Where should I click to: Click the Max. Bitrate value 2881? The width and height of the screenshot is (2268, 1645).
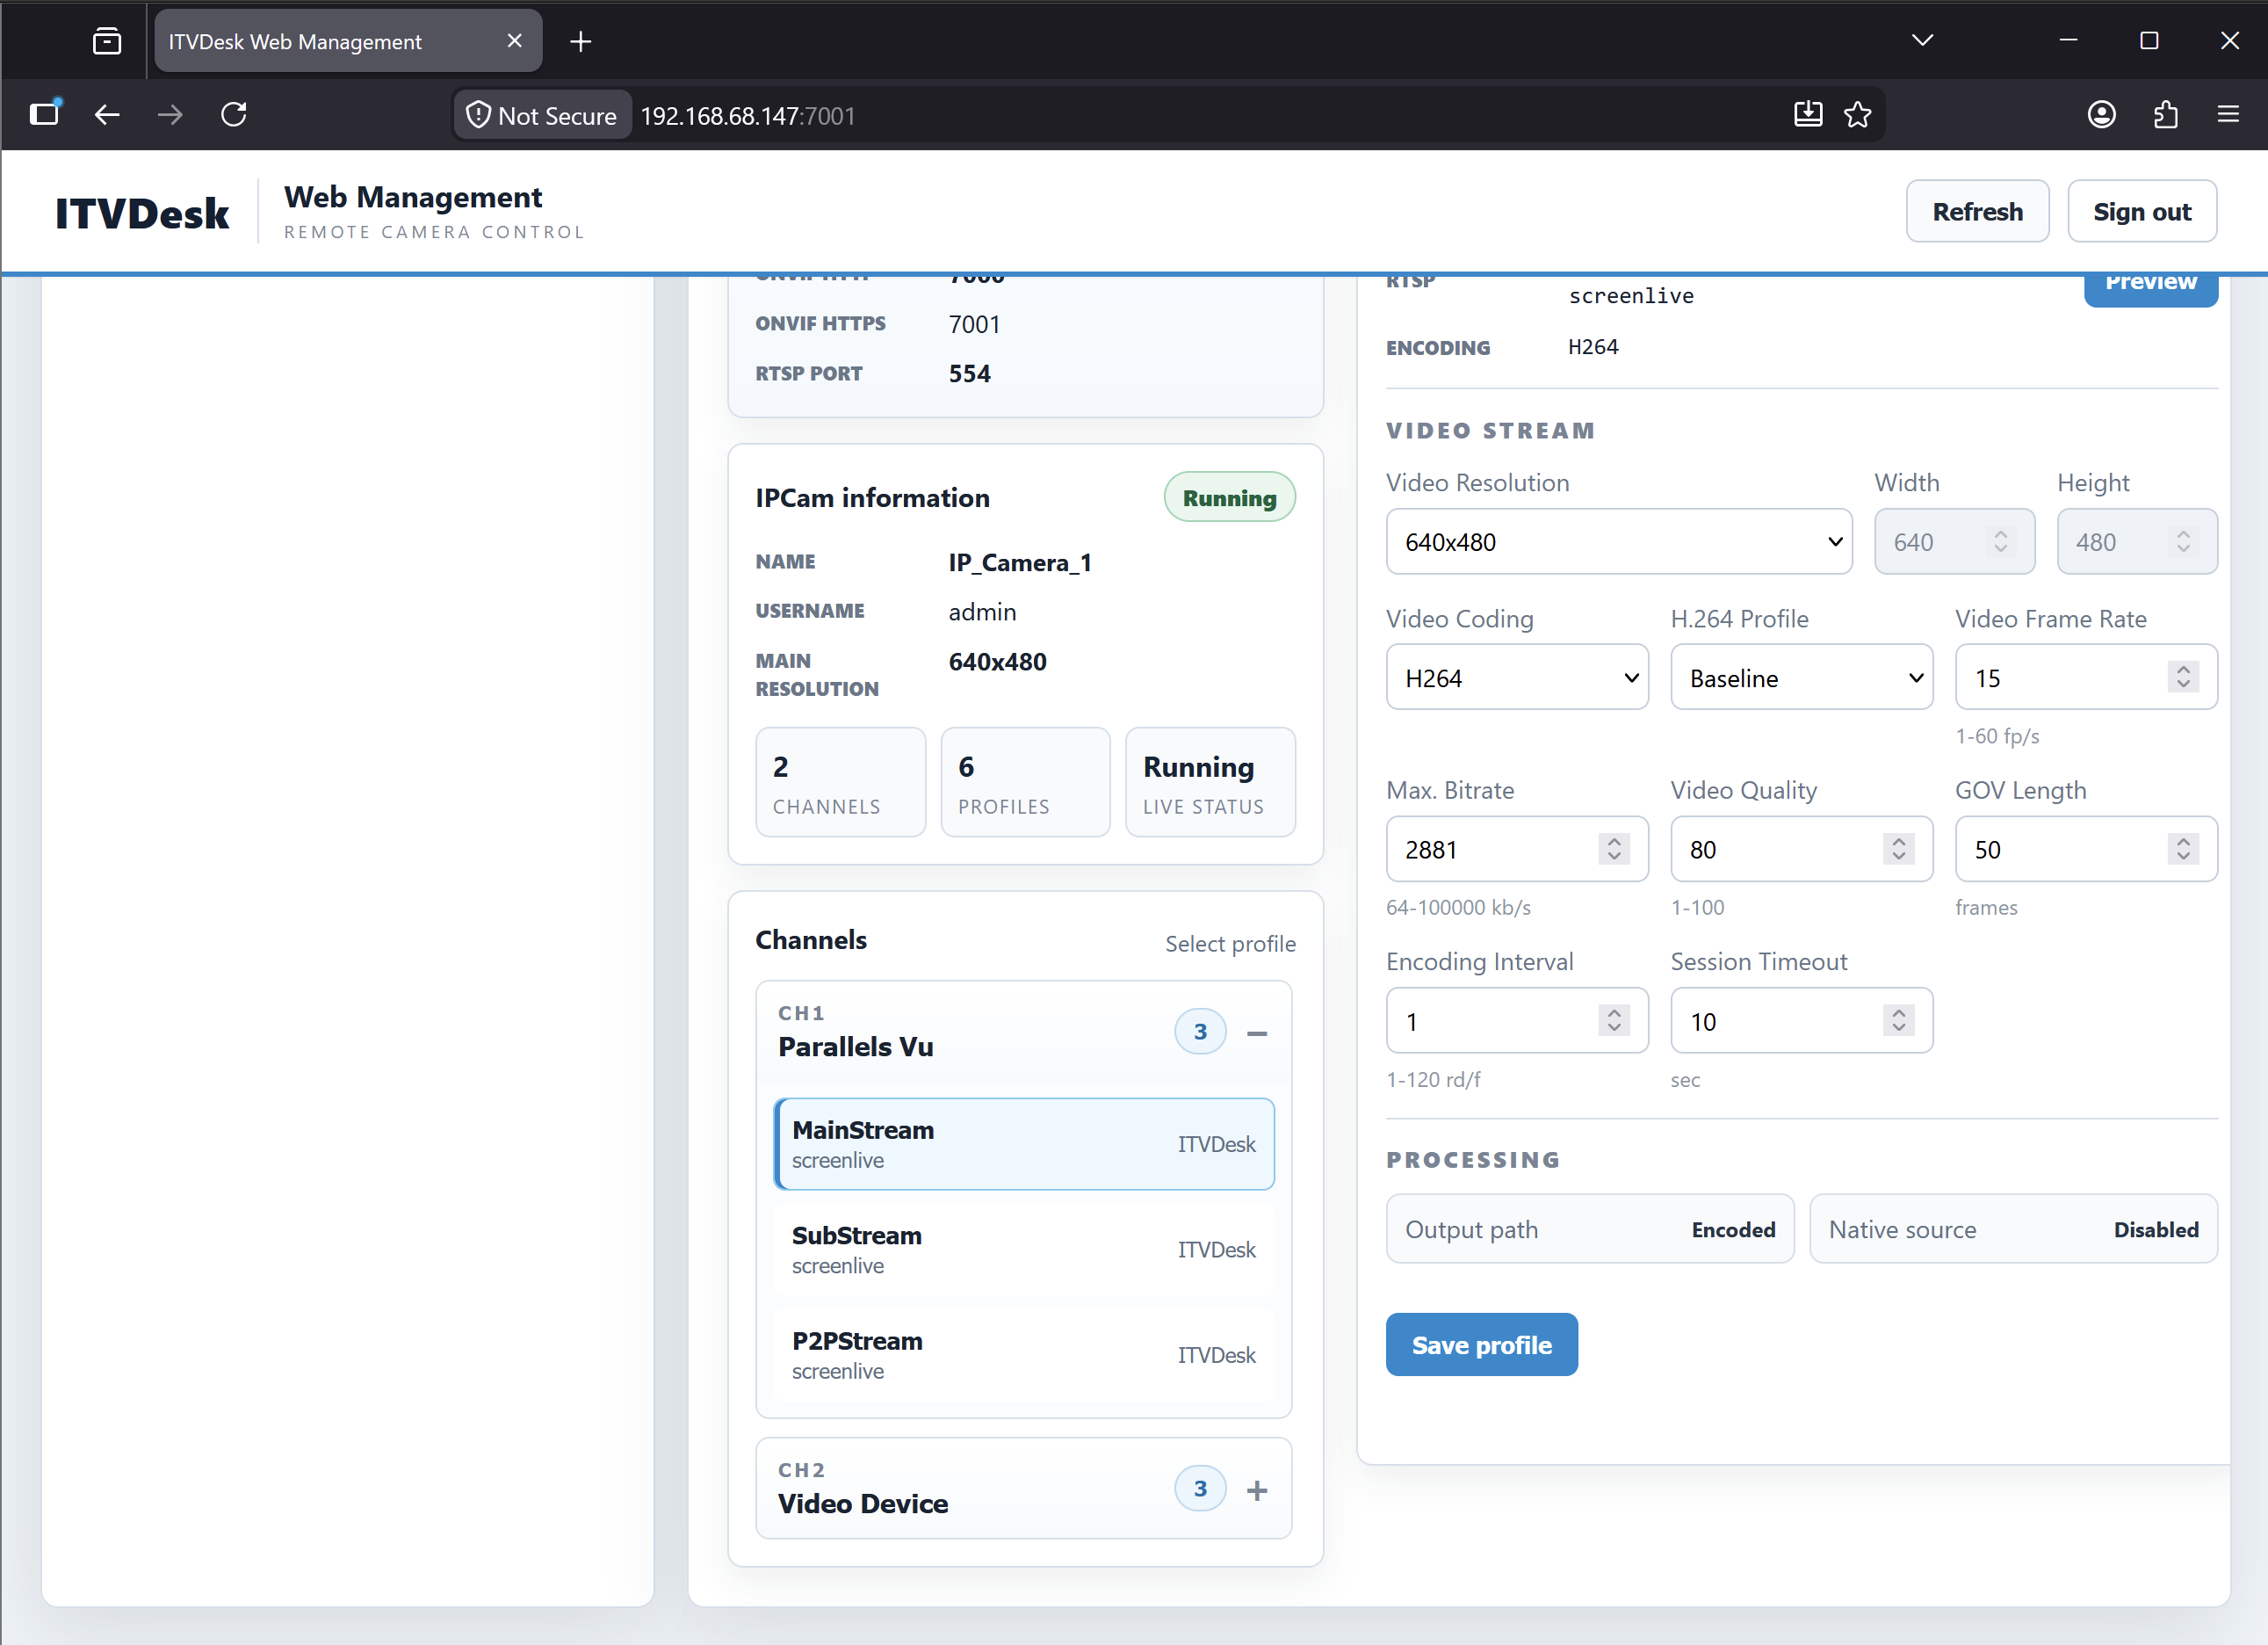[x=1431, y=850]
